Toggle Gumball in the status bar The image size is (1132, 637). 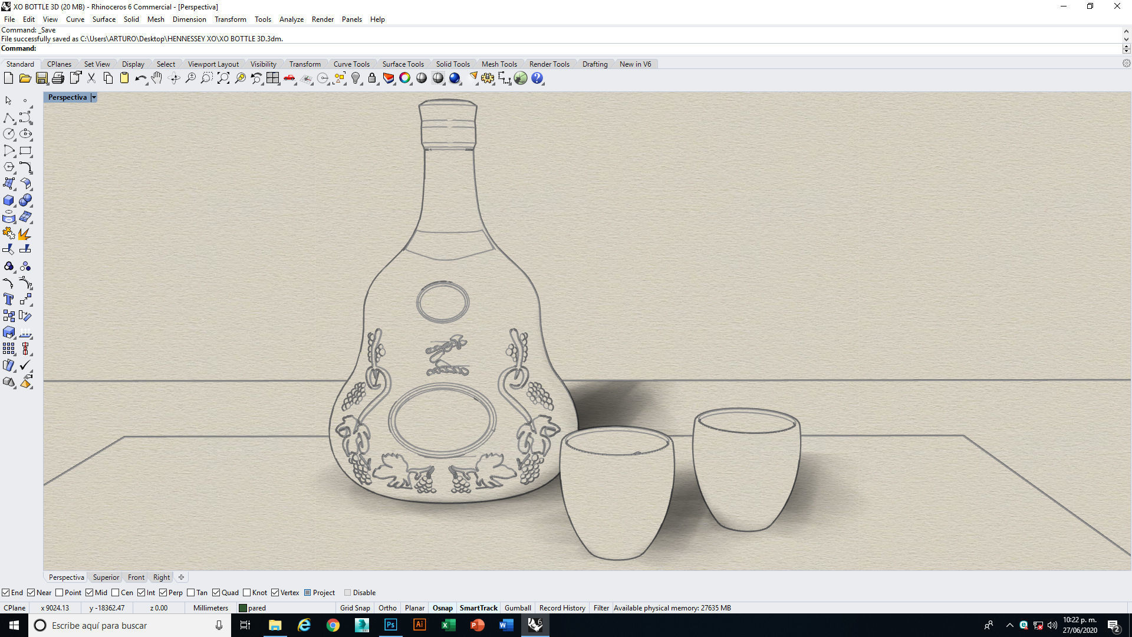tap(518, 608)
